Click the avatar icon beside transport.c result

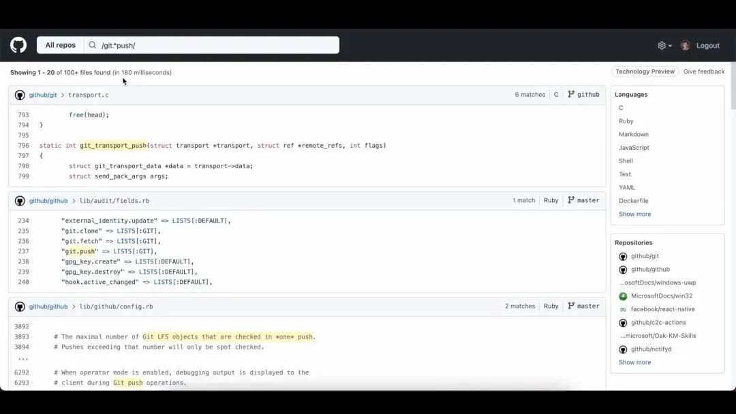(20, 95)
